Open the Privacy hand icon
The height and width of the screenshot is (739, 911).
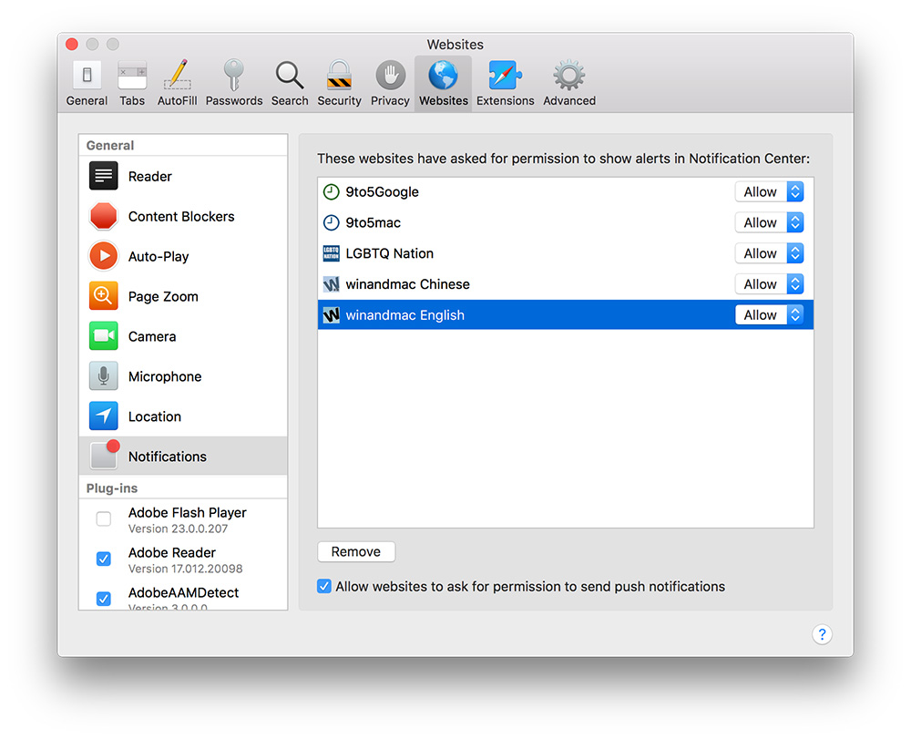click(390, 77)
